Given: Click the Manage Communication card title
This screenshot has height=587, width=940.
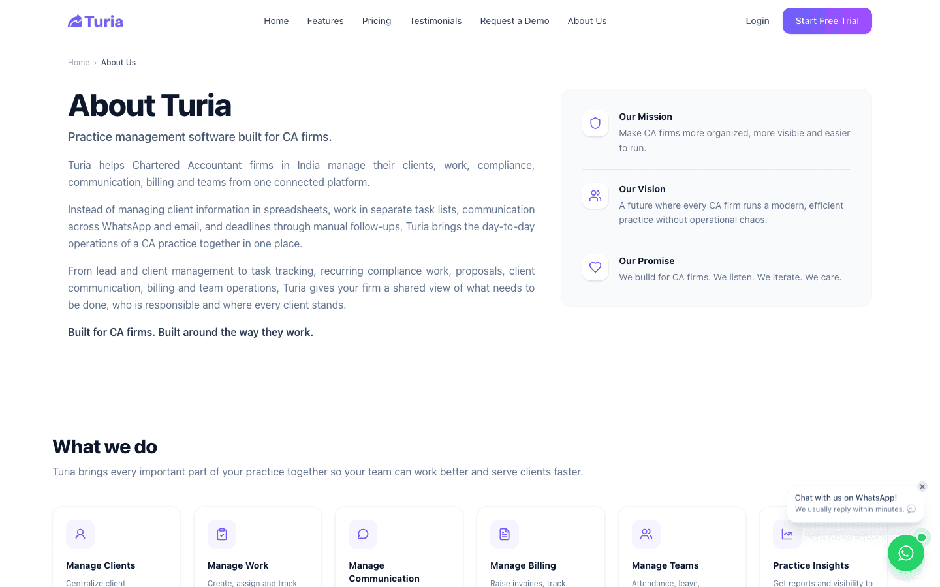Looking at the screenshot, I should [384, 572].
